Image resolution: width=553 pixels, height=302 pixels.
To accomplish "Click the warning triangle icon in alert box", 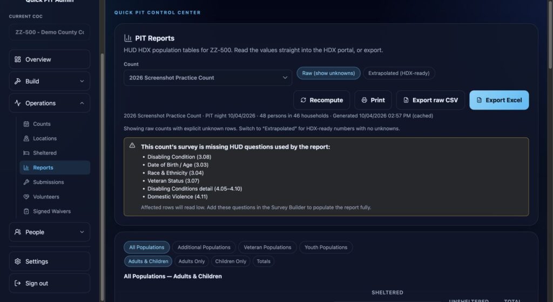I will 132,145.
